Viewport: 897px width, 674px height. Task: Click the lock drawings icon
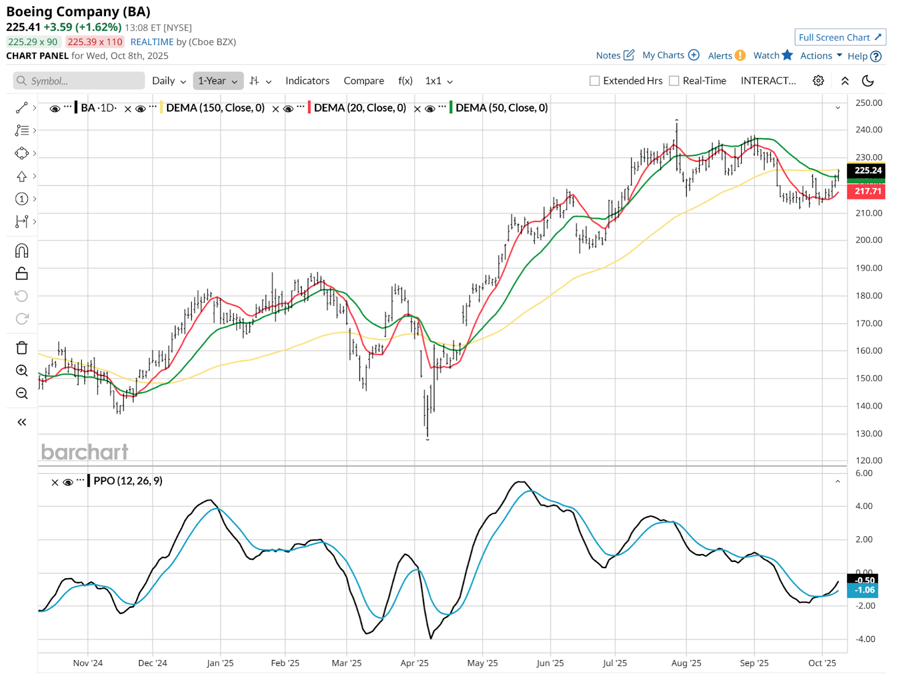21,273
